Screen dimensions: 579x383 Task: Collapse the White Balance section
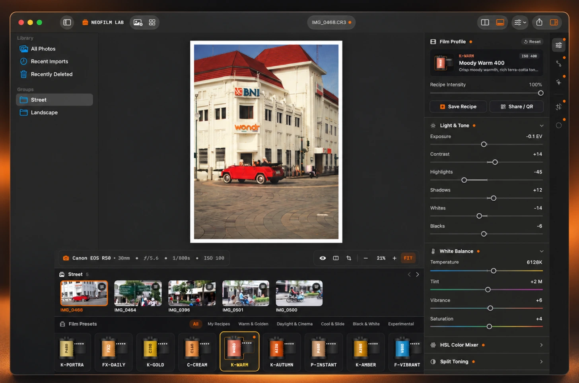[541, 251]
